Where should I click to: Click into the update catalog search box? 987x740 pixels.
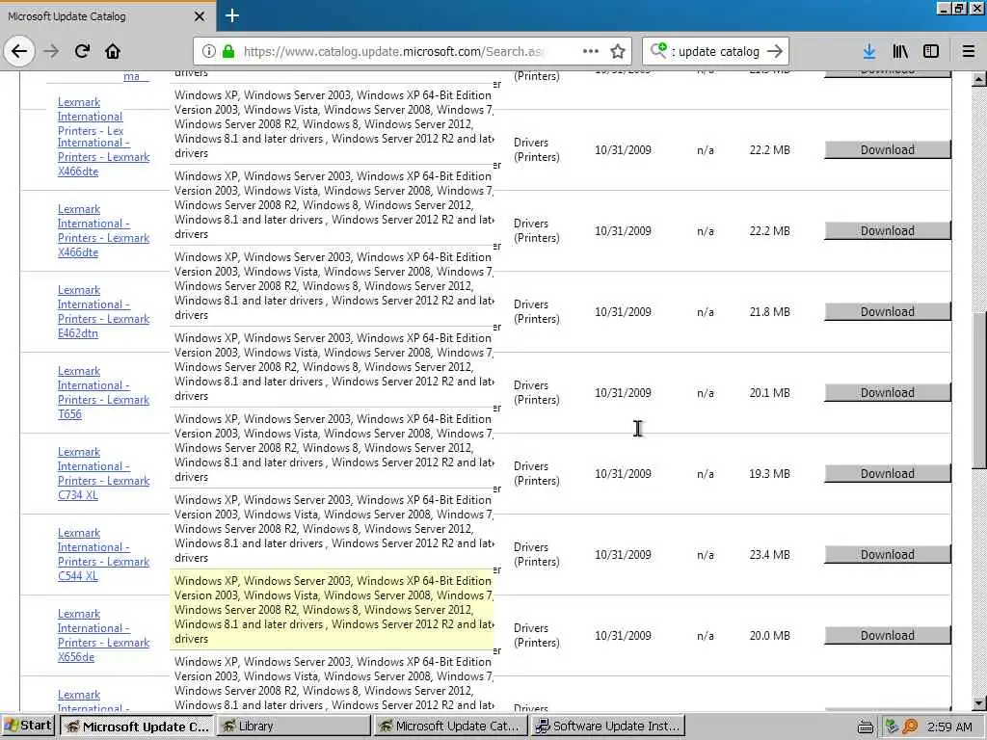717,52
